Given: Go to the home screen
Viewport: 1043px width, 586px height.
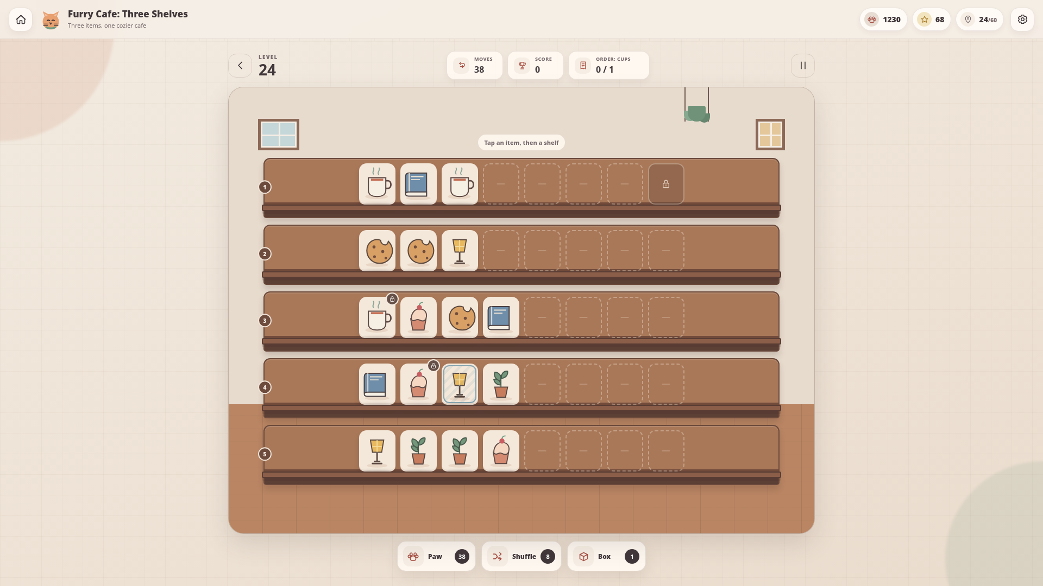Looking at the screenshot, I should click(21, 20).
